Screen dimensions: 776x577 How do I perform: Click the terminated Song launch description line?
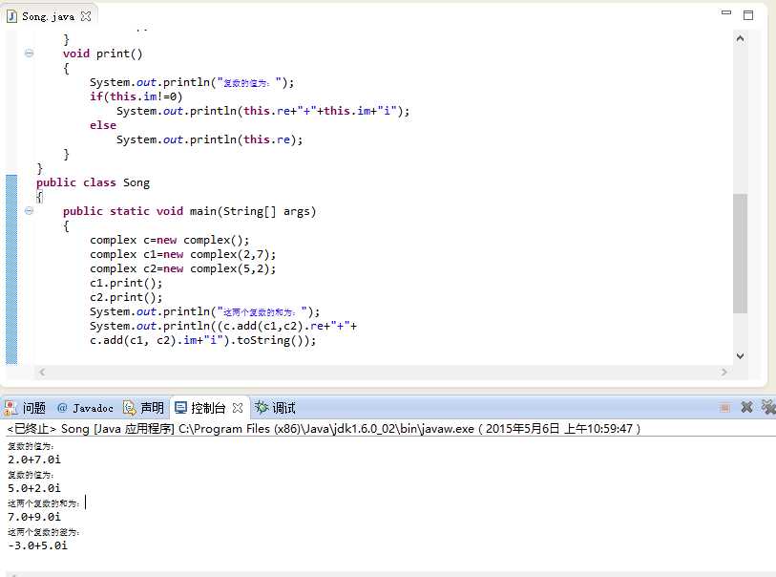(324, 429)
